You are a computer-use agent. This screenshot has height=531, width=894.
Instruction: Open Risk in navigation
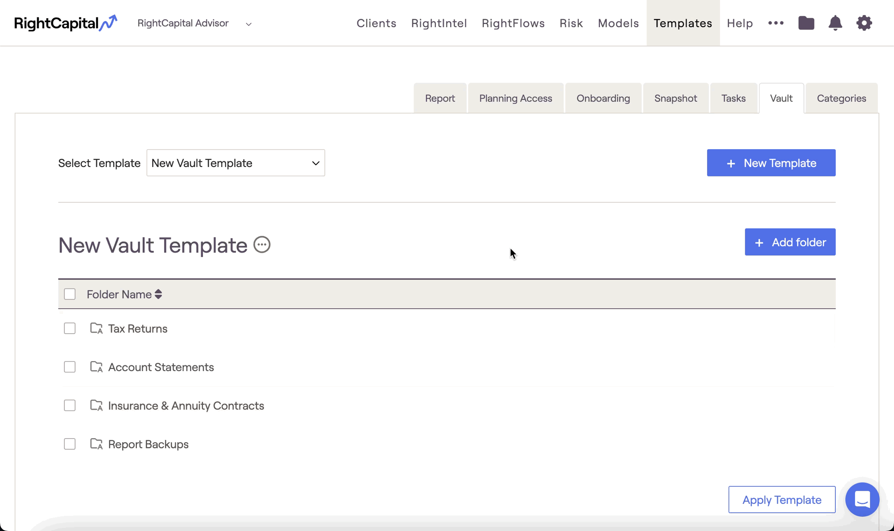(x=571, y=23)
